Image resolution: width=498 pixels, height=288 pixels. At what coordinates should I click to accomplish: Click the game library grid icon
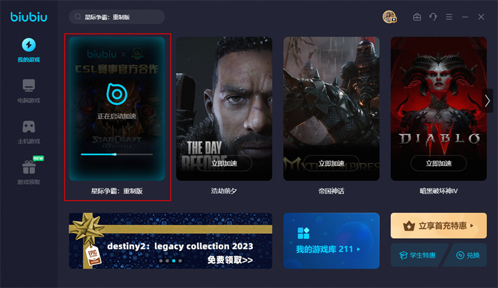pyautogui.click(x=303, y=233)
